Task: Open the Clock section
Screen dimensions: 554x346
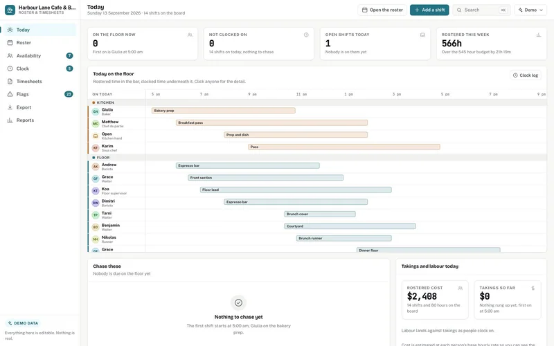Action: tap(40, 69)
